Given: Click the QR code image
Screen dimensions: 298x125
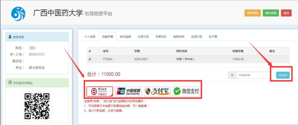Looking at the screenshot, I should [37, 106].
